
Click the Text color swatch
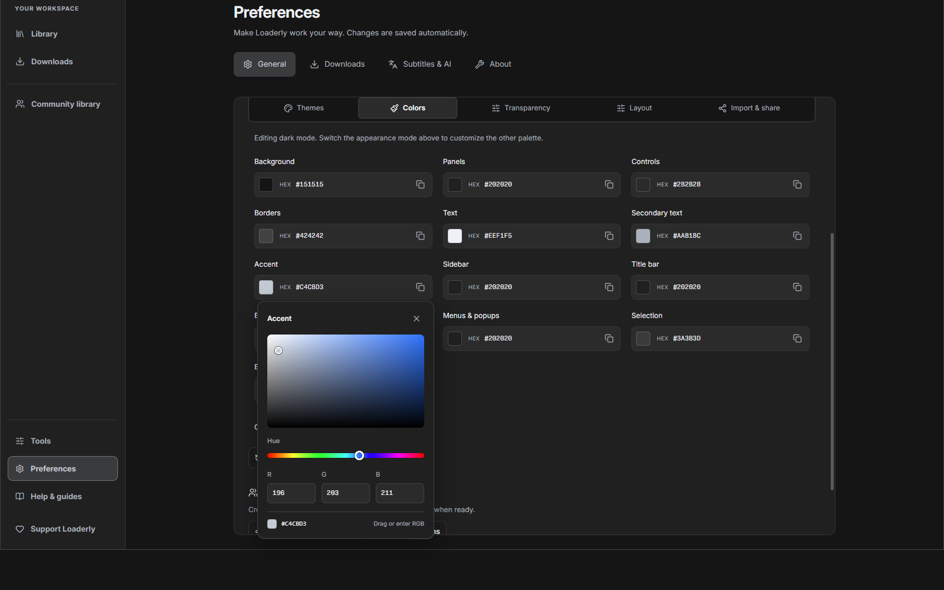(455, 236)
